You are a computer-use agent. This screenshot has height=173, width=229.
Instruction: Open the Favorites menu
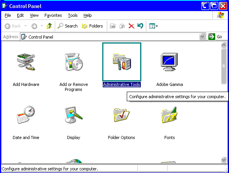point(53,15)
